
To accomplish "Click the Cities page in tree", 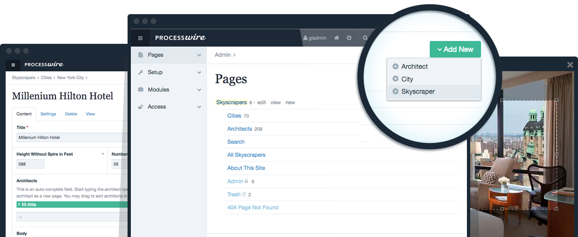I will coord(234,116).
